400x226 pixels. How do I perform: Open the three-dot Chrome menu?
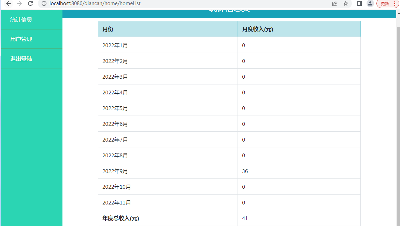click(x=395, y=3)
